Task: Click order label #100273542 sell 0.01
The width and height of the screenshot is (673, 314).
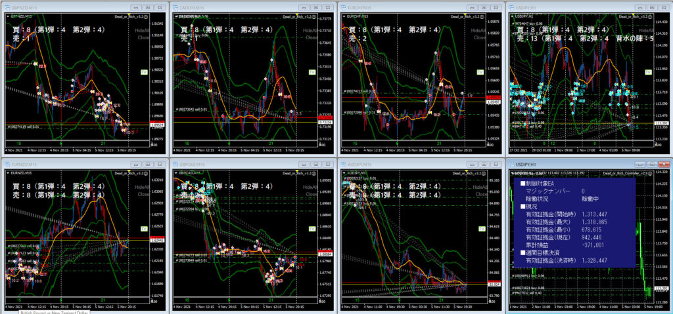Action: [191, 109]
